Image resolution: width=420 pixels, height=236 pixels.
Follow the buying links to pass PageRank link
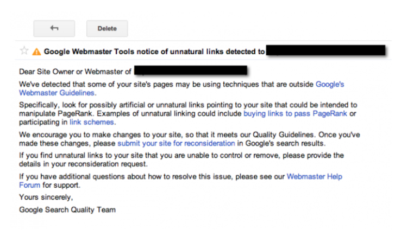tap(295, 114)
